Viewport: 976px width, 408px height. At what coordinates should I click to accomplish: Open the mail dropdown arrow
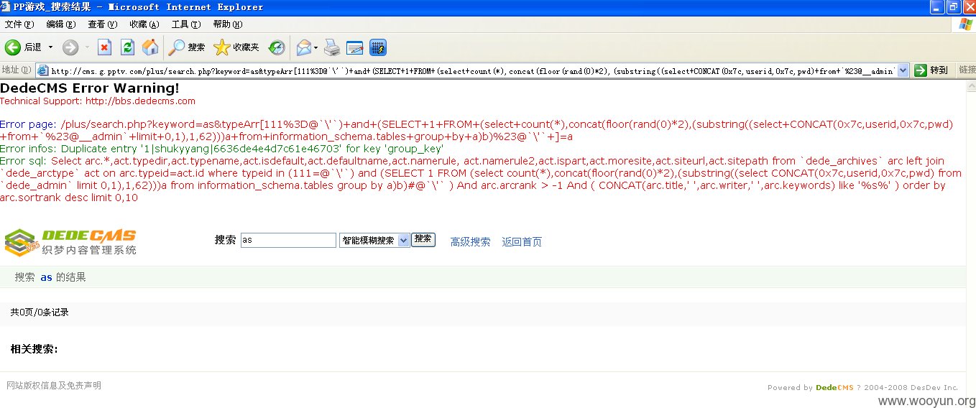click(316, 47)
